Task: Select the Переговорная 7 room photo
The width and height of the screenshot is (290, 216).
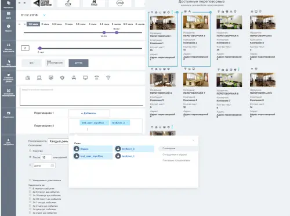Action: tap(196, 80)
